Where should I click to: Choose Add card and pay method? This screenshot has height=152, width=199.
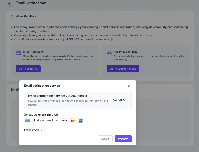tap(46, 120)
